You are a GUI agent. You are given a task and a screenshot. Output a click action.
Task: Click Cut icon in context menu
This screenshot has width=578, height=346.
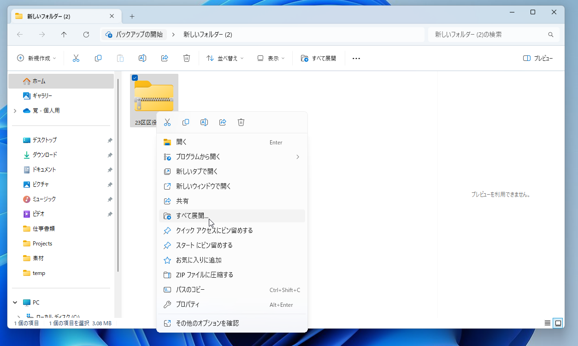(x=167, y=122)
